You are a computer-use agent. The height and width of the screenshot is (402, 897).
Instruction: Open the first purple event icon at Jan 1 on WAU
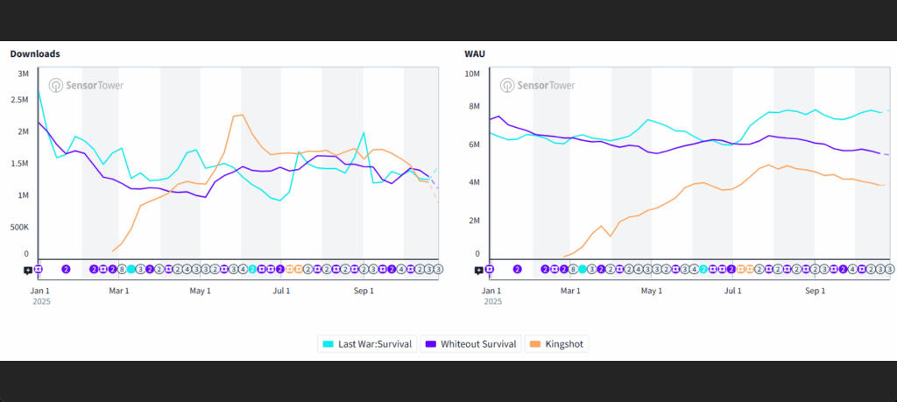click(490, 269)
